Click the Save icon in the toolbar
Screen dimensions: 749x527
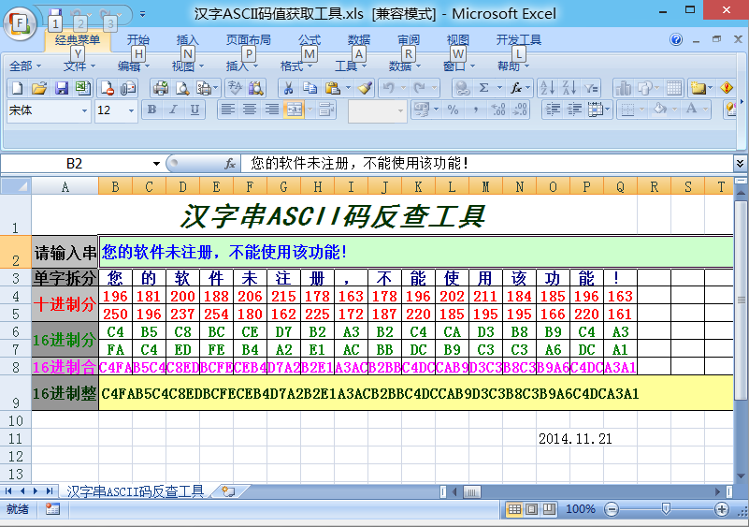62,88
